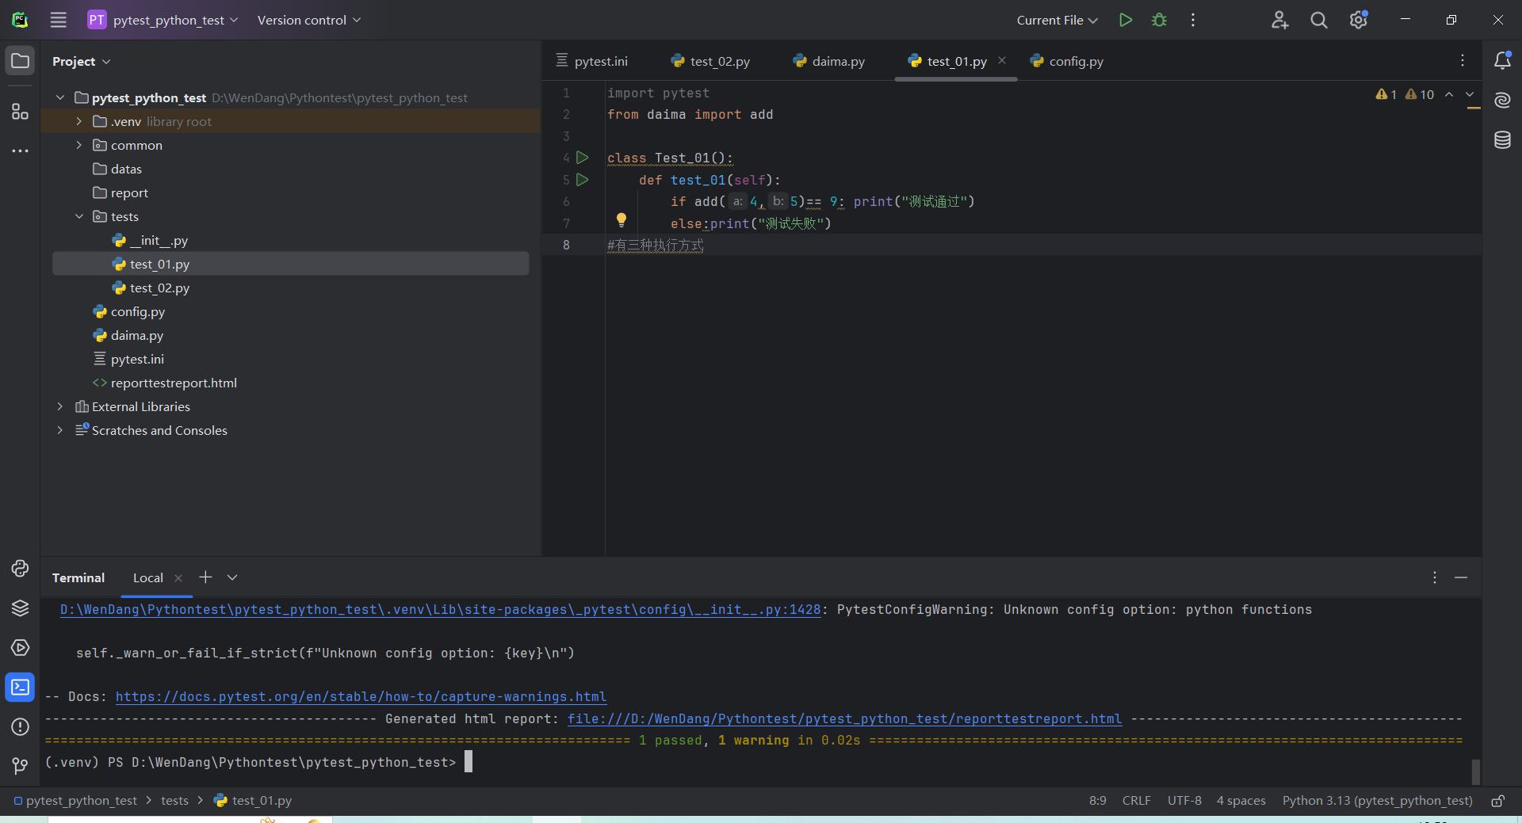
Task: Switch to config.py editor tab
Action: (1067, 61)
